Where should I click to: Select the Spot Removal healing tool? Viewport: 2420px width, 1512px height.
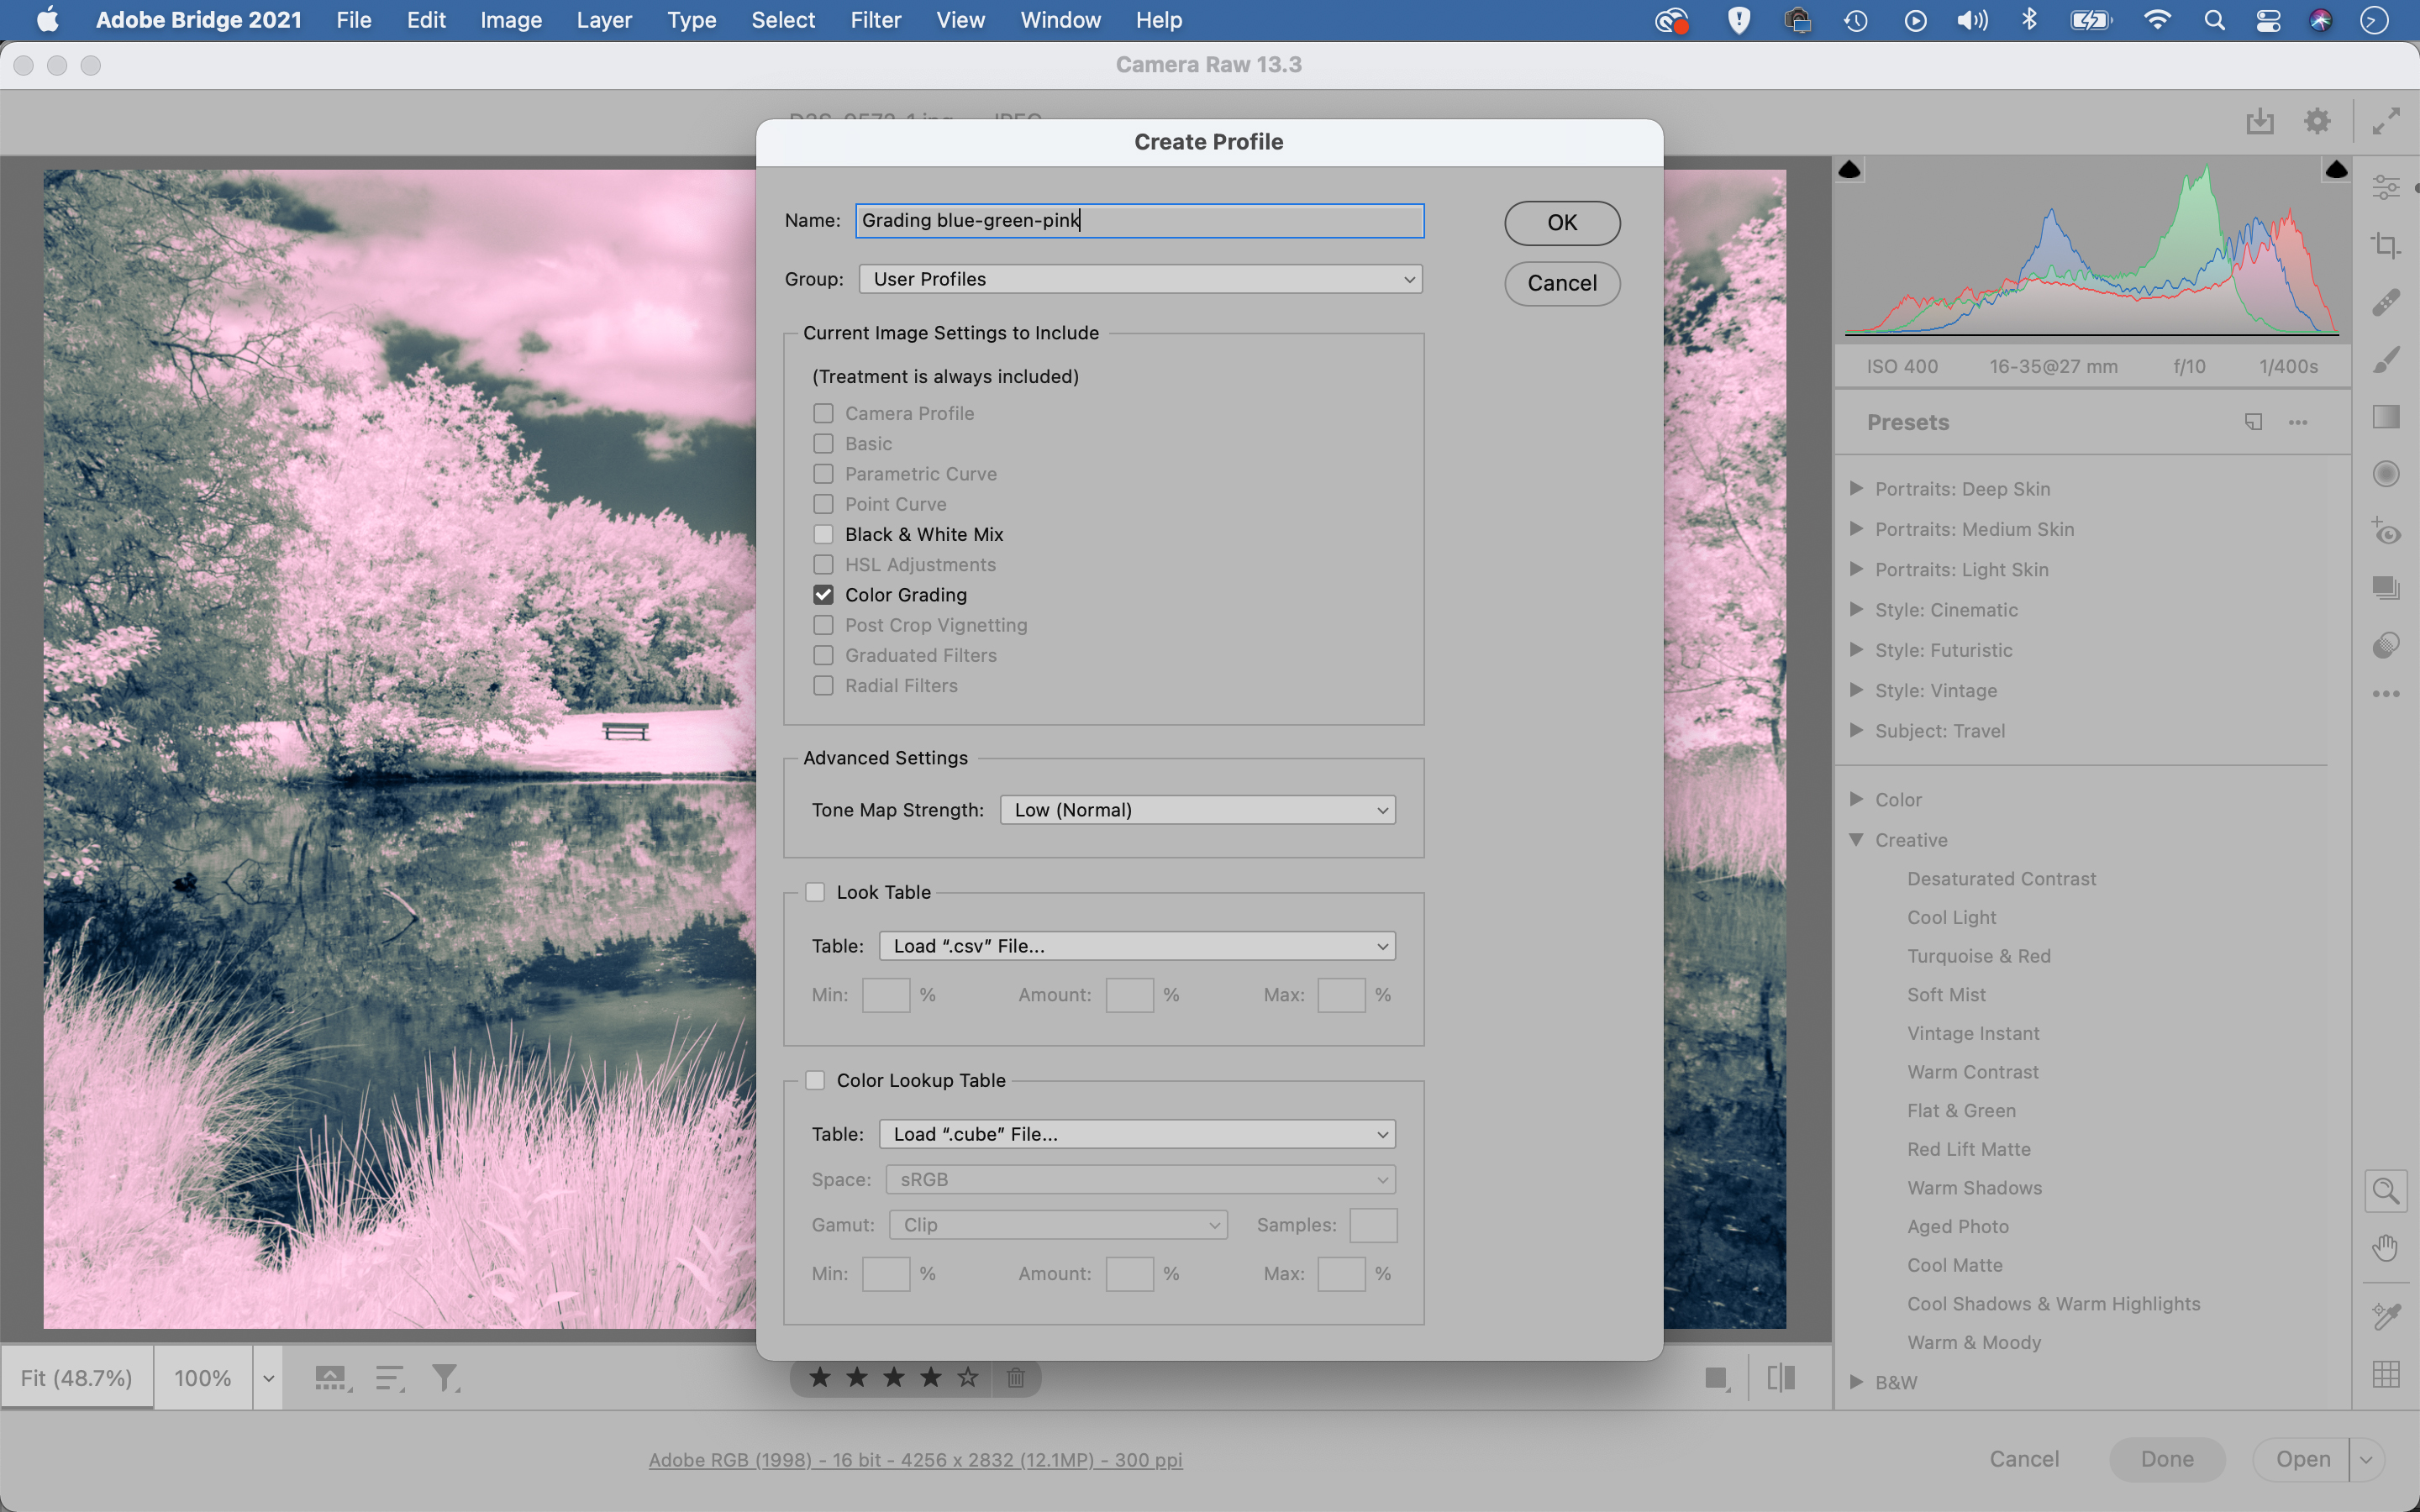[x=2386, y=302]
